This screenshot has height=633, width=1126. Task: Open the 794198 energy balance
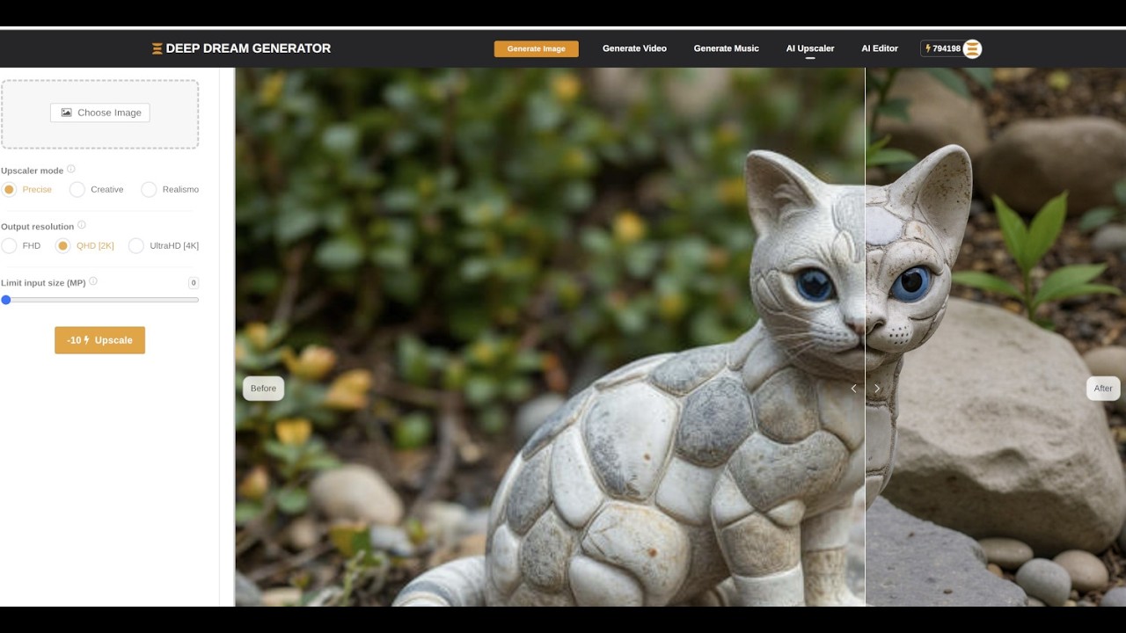[942, 48]
